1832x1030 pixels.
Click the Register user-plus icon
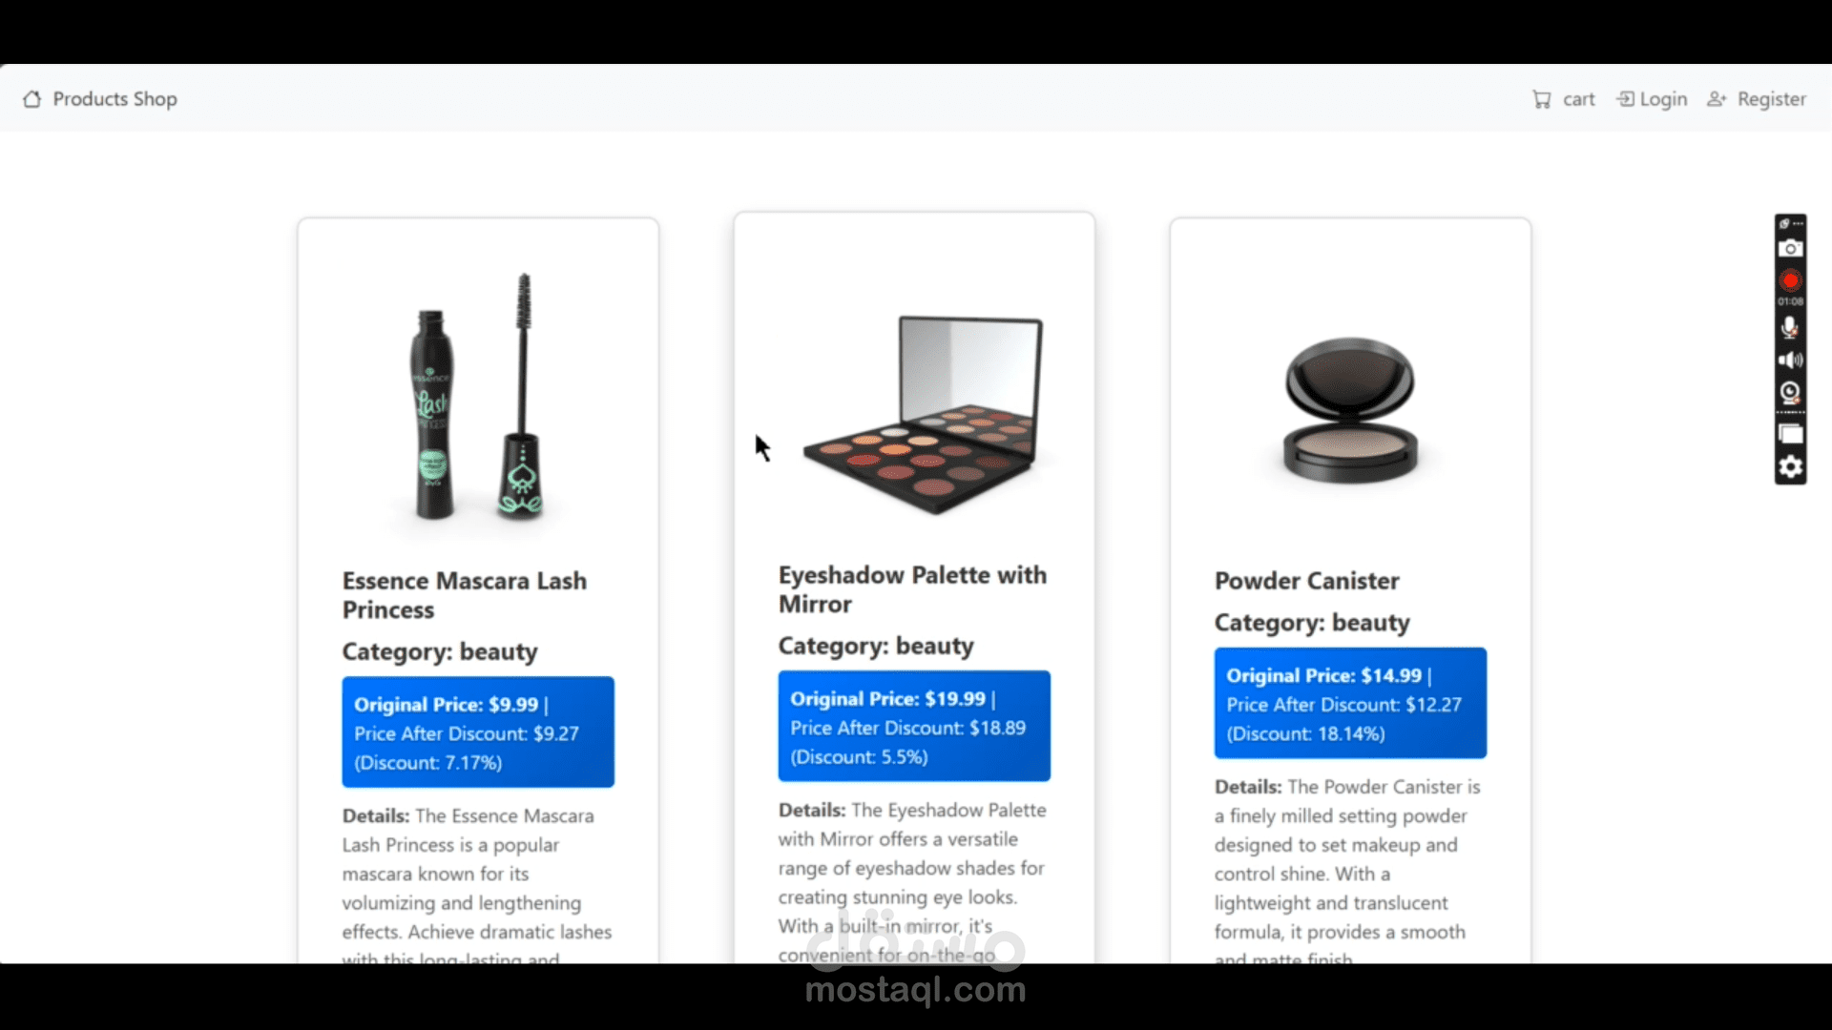pyautogui.click(x=1717, y=99)
